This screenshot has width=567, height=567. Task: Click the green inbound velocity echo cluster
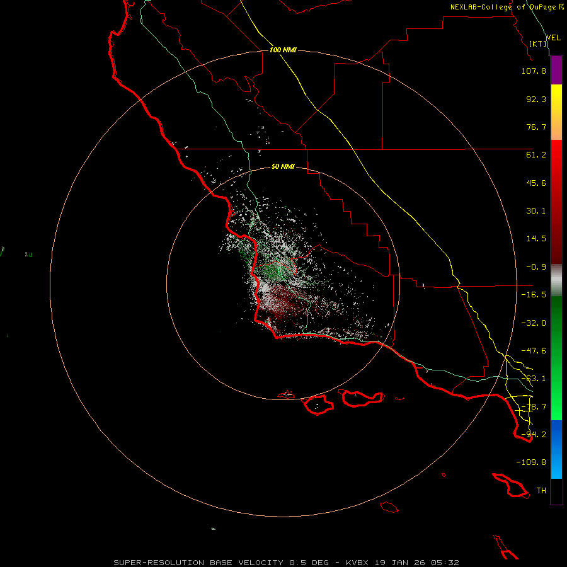[x=275, y=271]
